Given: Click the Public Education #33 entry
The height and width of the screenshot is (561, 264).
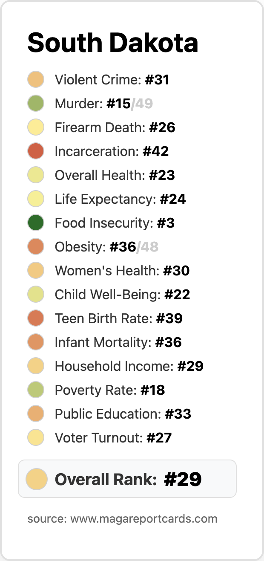Looking at the screenshot, I should click(109, 414).
